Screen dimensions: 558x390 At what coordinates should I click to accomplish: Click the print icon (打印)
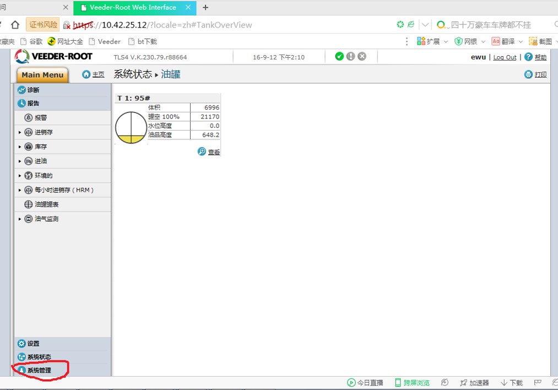[x=528, y=74]
